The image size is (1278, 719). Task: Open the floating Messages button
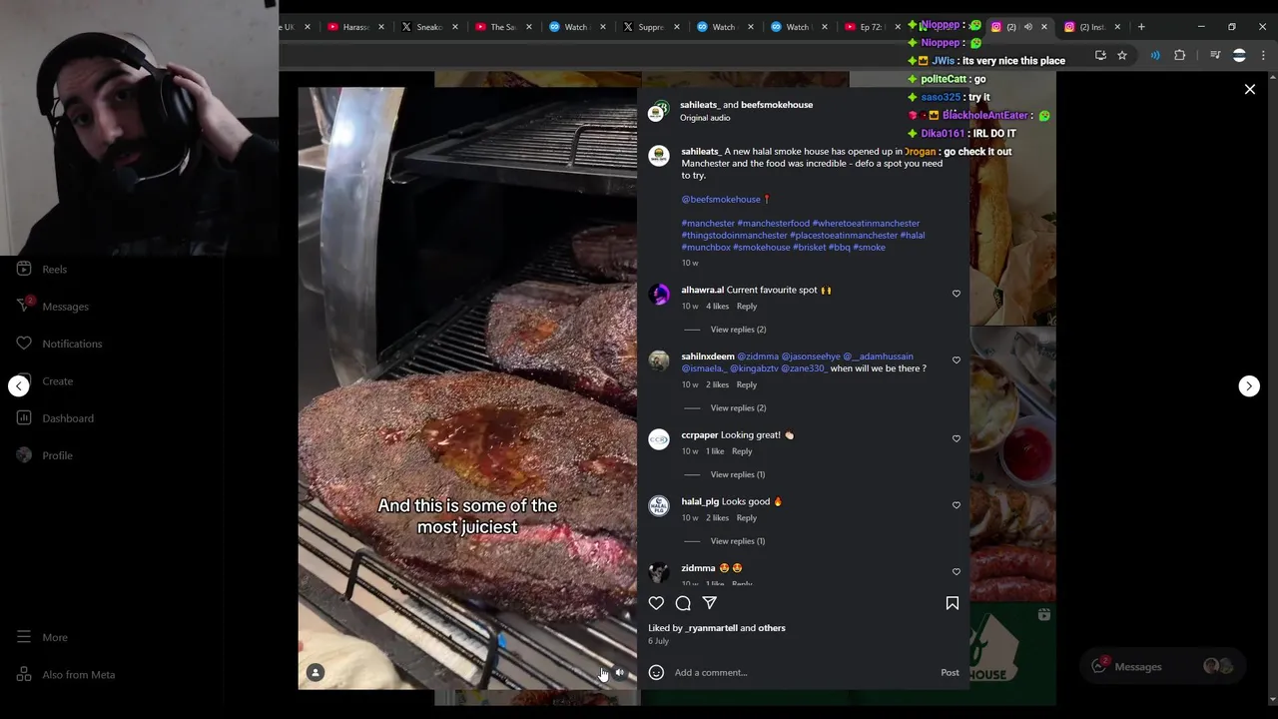pyautogui.click(x=1162, y=667)
